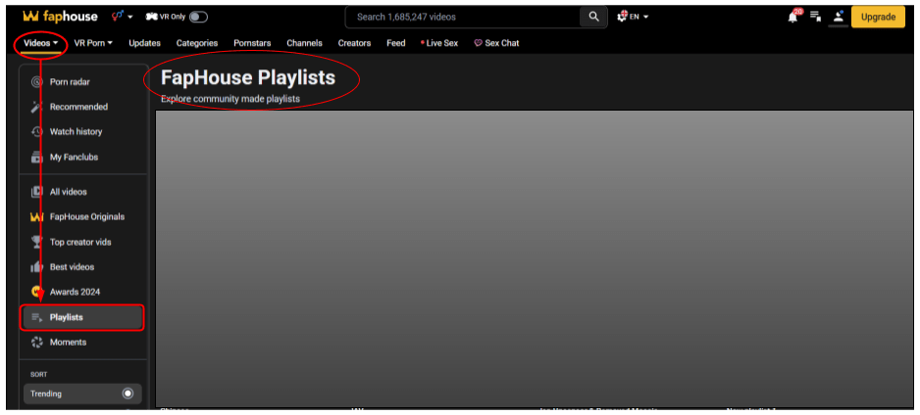920x415 pixels.
Task: Select the Trending sort radio button
Action: click(x=128, y=393)
